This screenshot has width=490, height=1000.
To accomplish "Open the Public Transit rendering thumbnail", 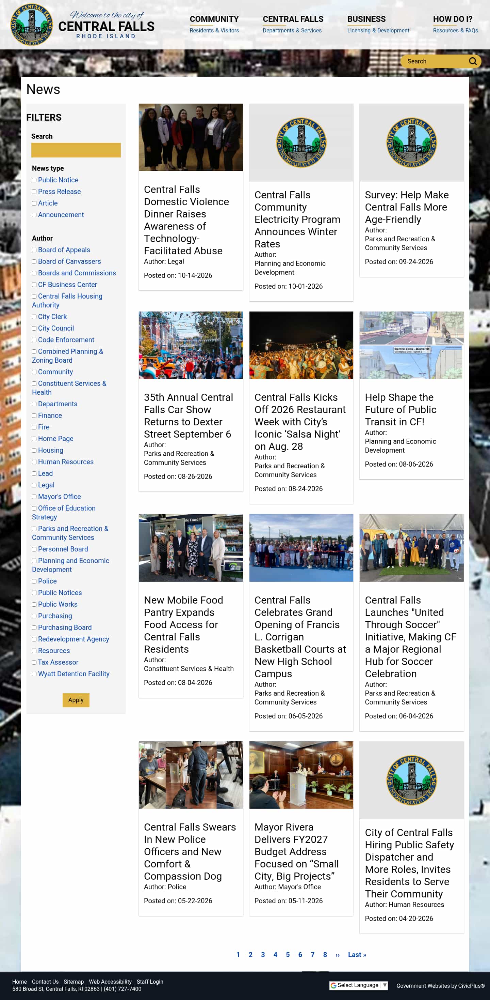I will point(412,345).
